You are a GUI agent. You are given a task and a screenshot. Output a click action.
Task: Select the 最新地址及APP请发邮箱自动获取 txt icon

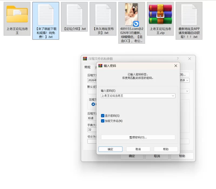pos(189,15)
